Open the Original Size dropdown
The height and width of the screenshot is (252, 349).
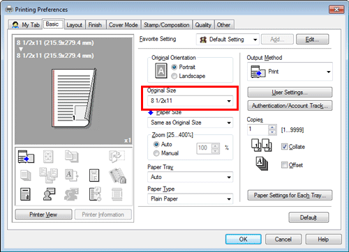pos(191,101)
